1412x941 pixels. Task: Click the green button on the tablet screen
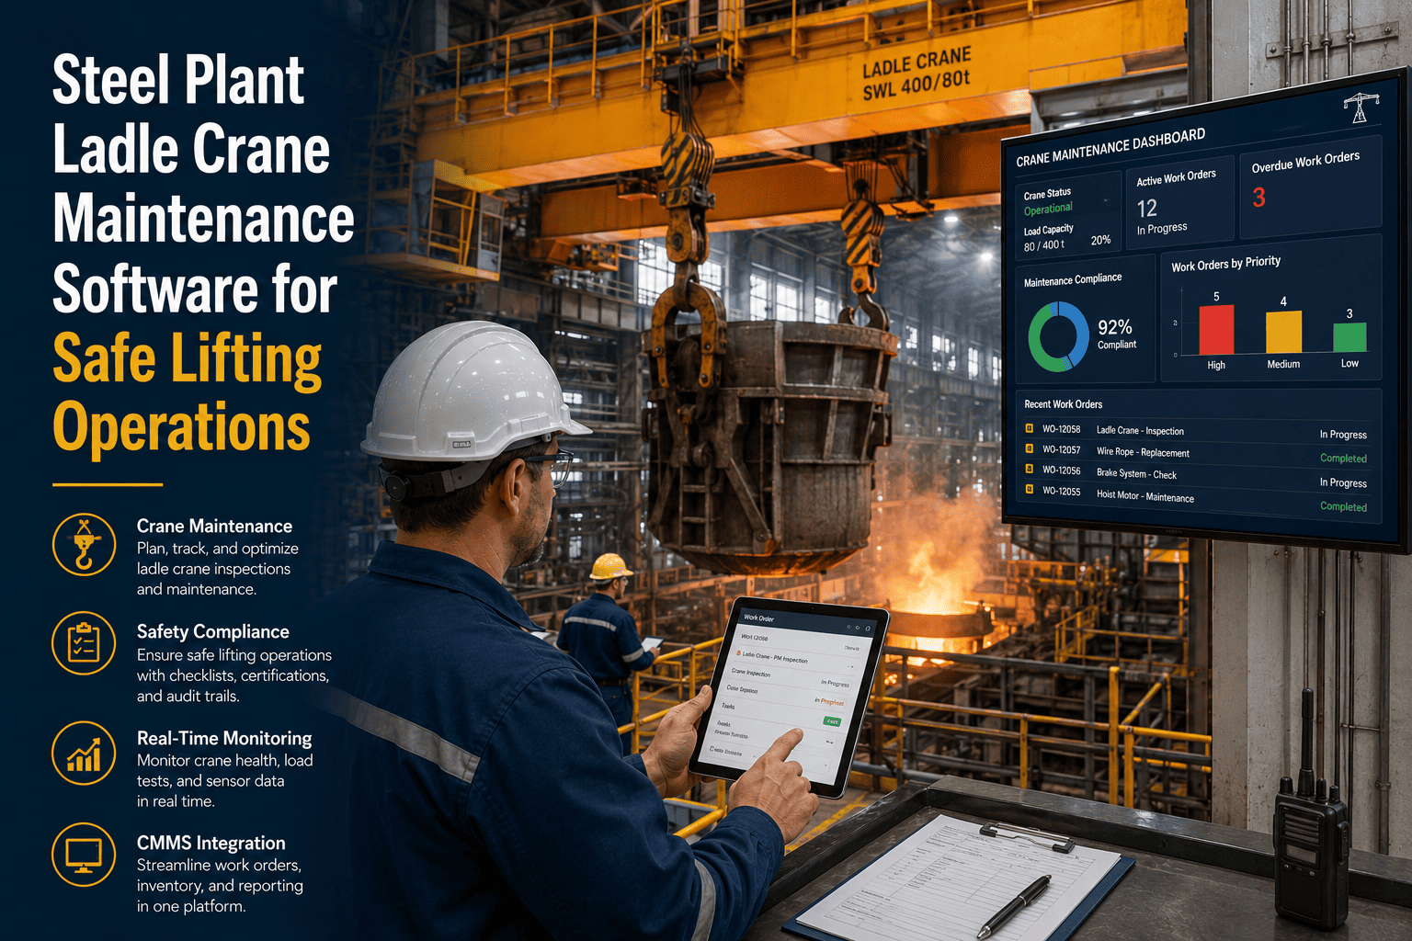(x=832, y=721)
